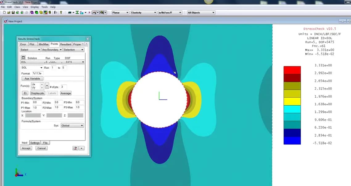Select the green I-beam extraction tool icon
The width and height of the screenshot is (351, 186).
click(77, 13)
